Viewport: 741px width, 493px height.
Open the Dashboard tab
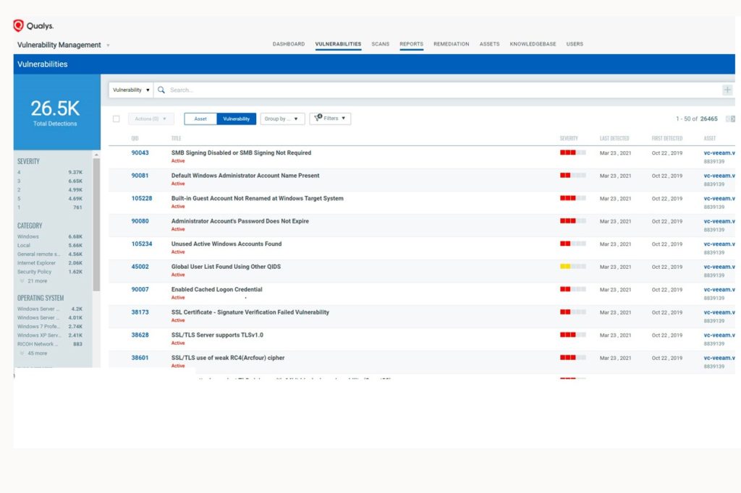pyautogui.click(x=289, y=44)
